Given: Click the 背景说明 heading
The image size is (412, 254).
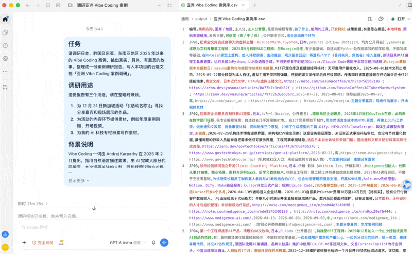Looking at the screenshot, I should [x=81, y=144].
